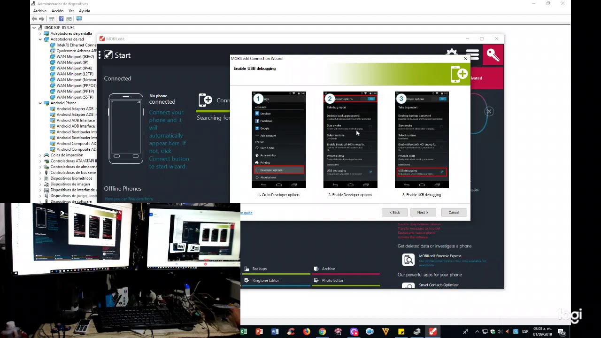This screenshot has width=601, height=338.
Task: Open the notification center icon
Action: [x=562, y=332]
